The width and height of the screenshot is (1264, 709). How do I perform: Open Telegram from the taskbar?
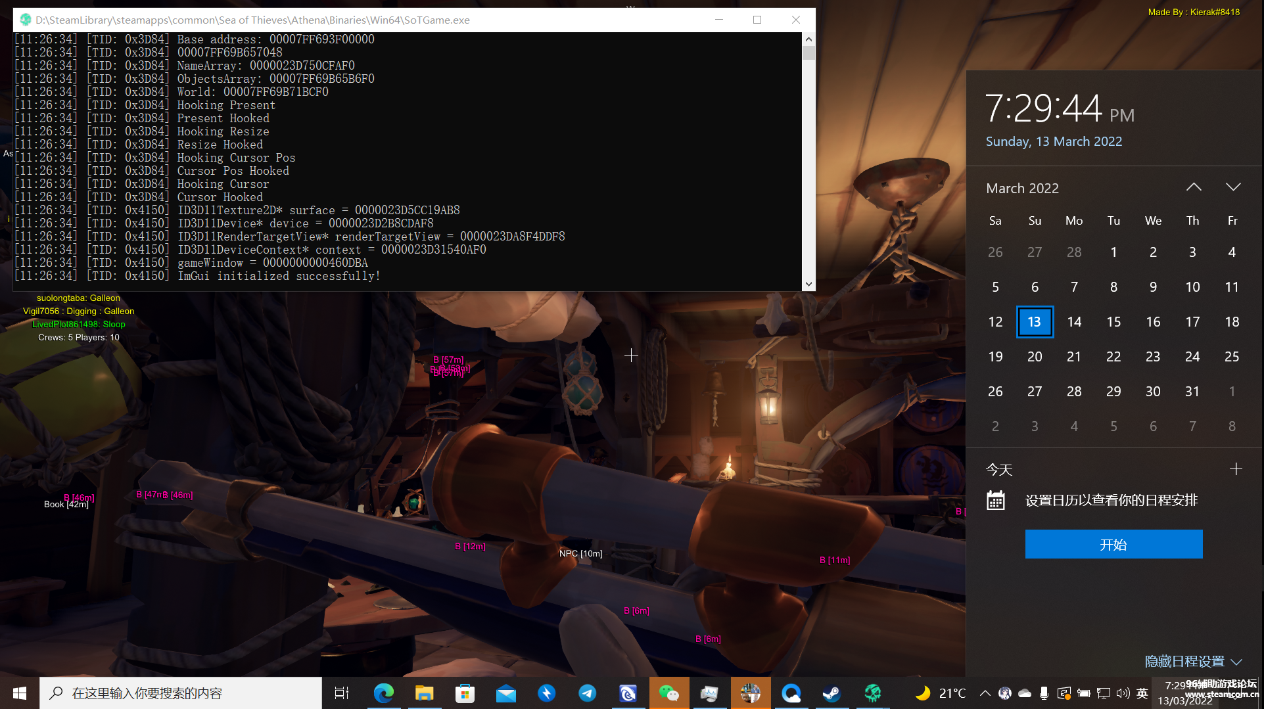click(x=587, y=693)
